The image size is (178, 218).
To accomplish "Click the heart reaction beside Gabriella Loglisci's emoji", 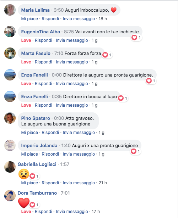I will coord(34,176).
